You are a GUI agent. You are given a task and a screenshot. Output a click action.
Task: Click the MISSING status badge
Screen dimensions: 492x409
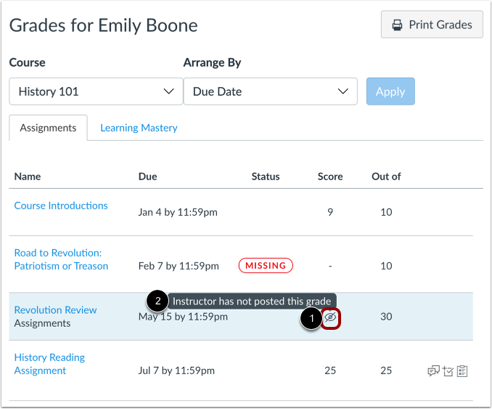pyautogui.click(x=266, y=266)
